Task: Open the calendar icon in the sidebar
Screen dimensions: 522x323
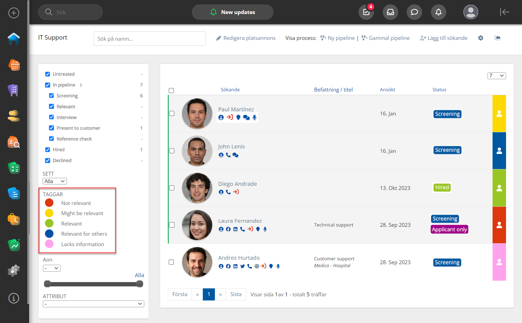Action: pyautogui.click(x=14, y=65)
